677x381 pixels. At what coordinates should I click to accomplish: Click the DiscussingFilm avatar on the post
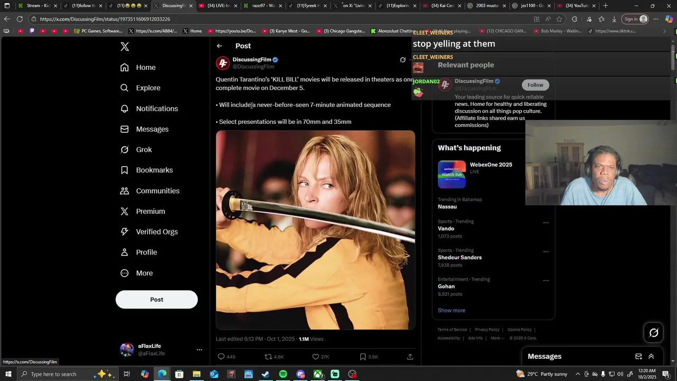coord(223,63)
